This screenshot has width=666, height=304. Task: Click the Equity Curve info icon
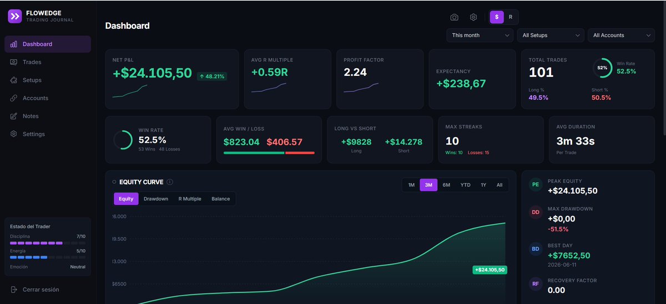click(170, 182)
